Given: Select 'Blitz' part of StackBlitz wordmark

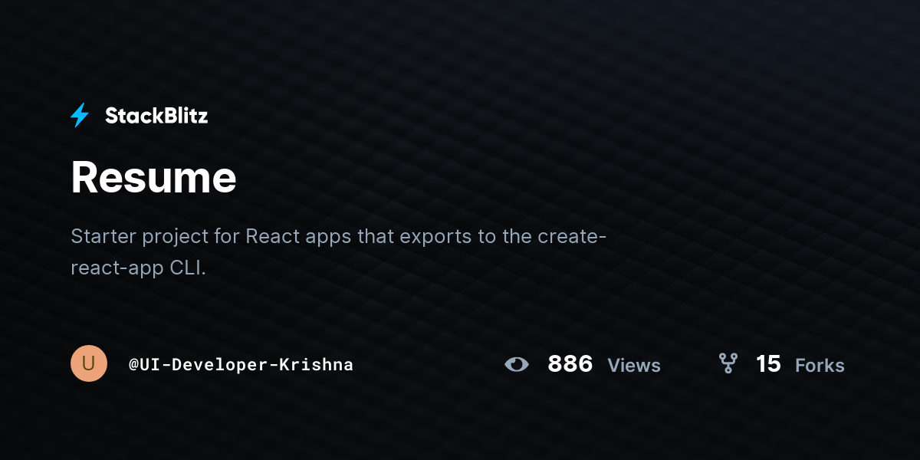Looking at the screenshot, I should click(x=184, y=116).
